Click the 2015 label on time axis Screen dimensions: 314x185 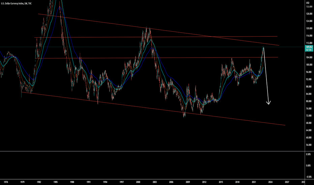pos(221,182)
